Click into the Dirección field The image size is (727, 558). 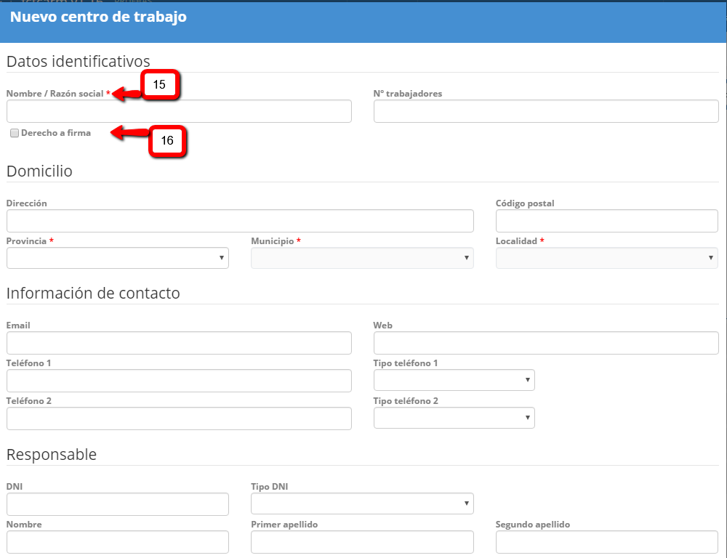(x=240, y=221)
